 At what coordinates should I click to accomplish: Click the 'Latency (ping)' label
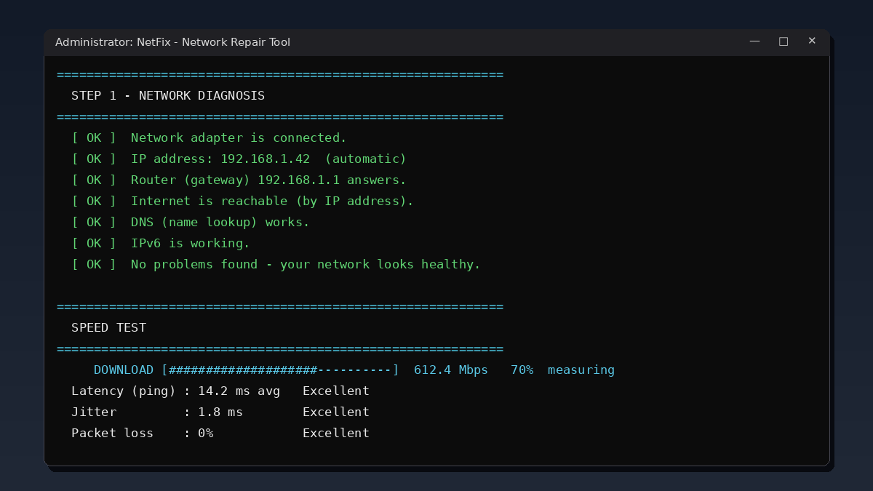124,391
